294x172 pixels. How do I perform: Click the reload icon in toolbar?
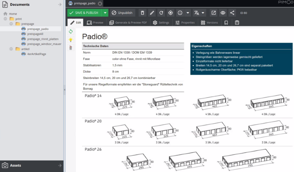point(161,13)
